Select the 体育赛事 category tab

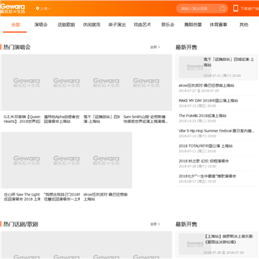coord(218,24)
